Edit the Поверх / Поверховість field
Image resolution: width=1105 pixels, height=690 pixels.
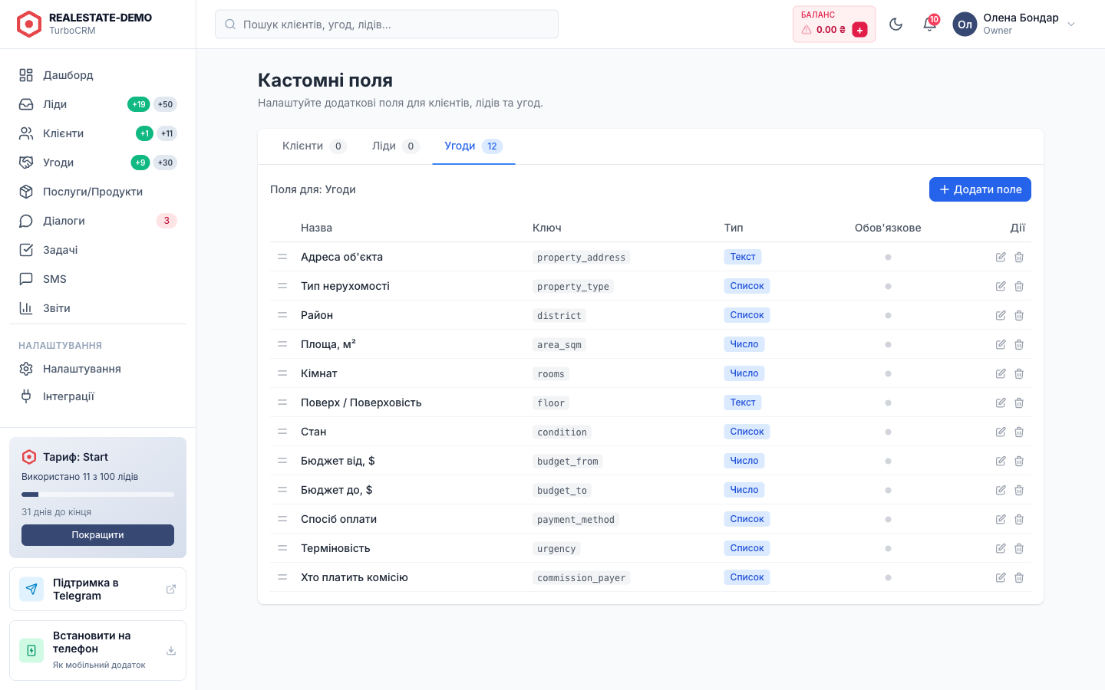tap(1001, 402)
